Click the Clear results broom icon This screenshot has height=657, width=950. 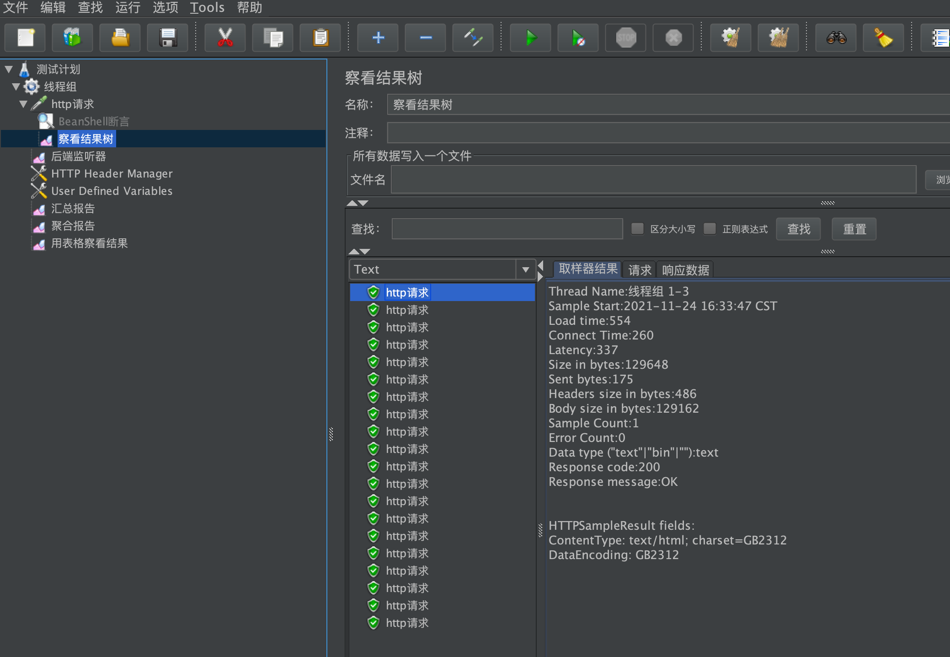(731, 38)
